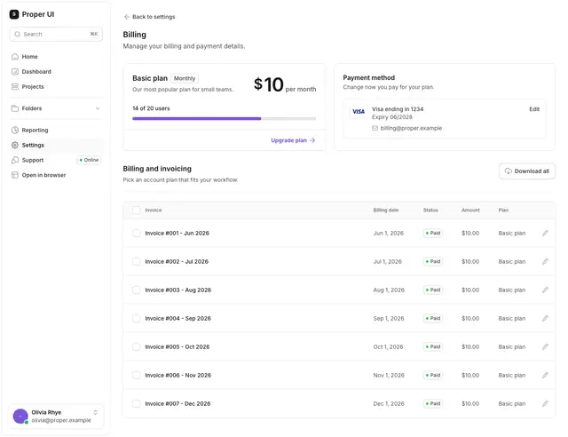Click the Online status badge

tap(89, 160)
